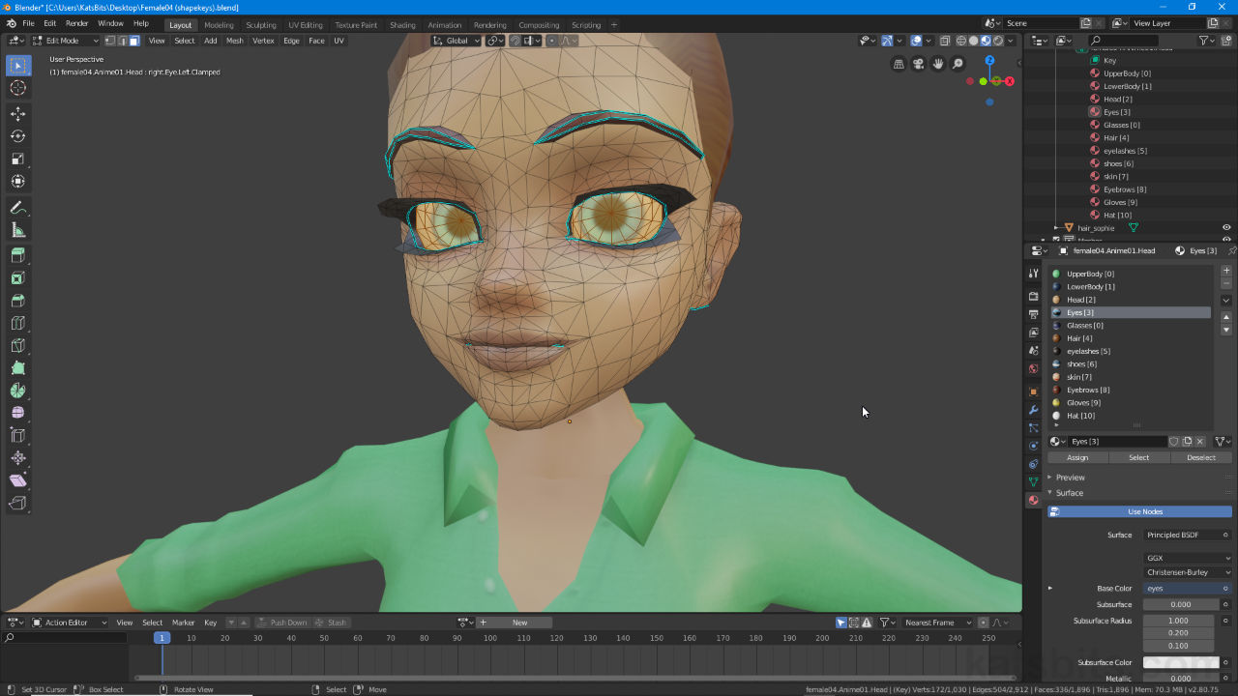Collapse the Surface panel
This screenshot has height=696, width=1238.
1069,493
